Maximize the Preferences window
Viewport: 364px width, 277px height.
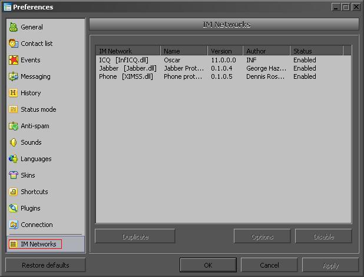point(345,7)
